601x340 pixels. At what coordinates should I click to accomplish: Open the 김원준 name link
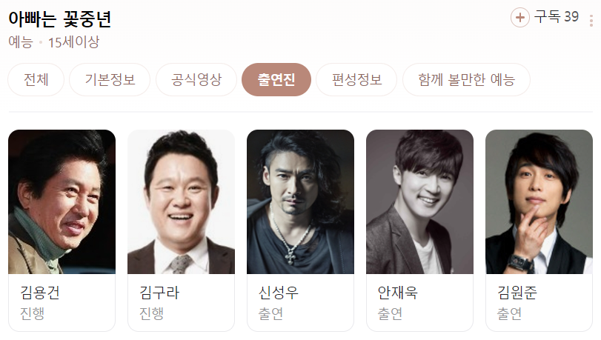point(517,293)
